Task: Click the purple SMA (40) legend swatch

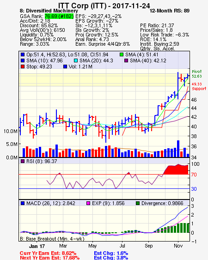Action: coord(126,60)
